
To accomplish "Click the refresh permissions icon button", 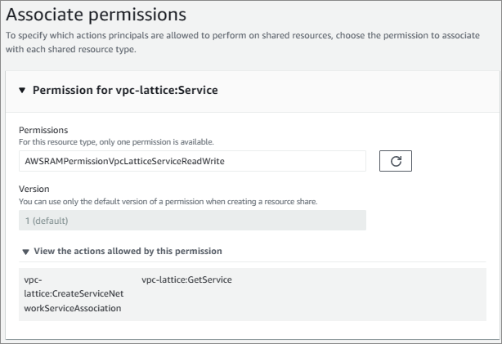I will click(395, 161).
